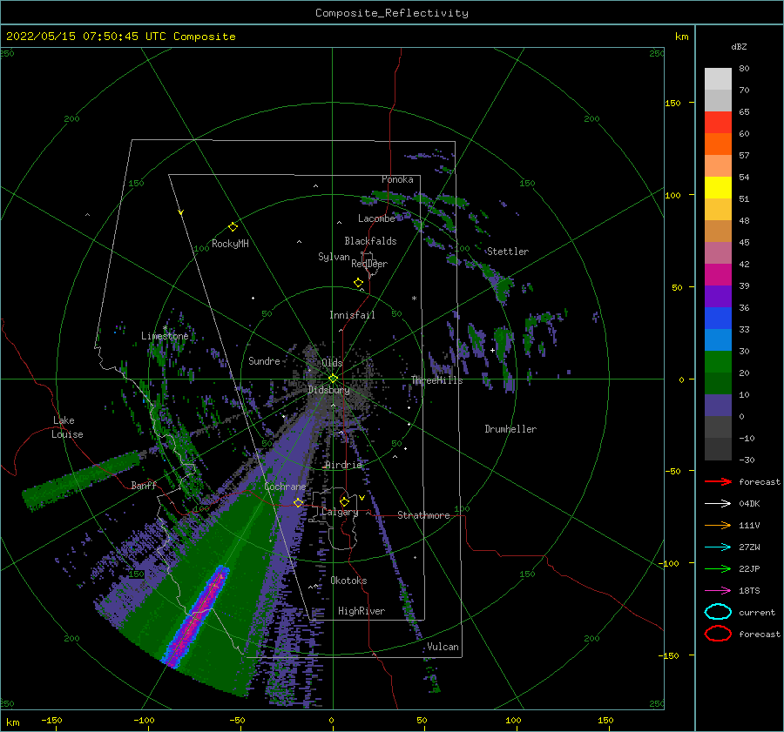The image size is (784, 732).
Task: Click the red forecast ellipse icon
Action: [718, 634]
